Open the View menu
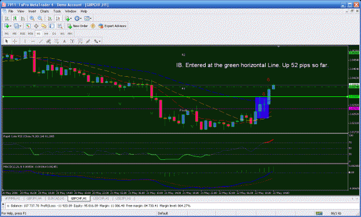Screen dimensions: 361x217 [x=21, y=11]
